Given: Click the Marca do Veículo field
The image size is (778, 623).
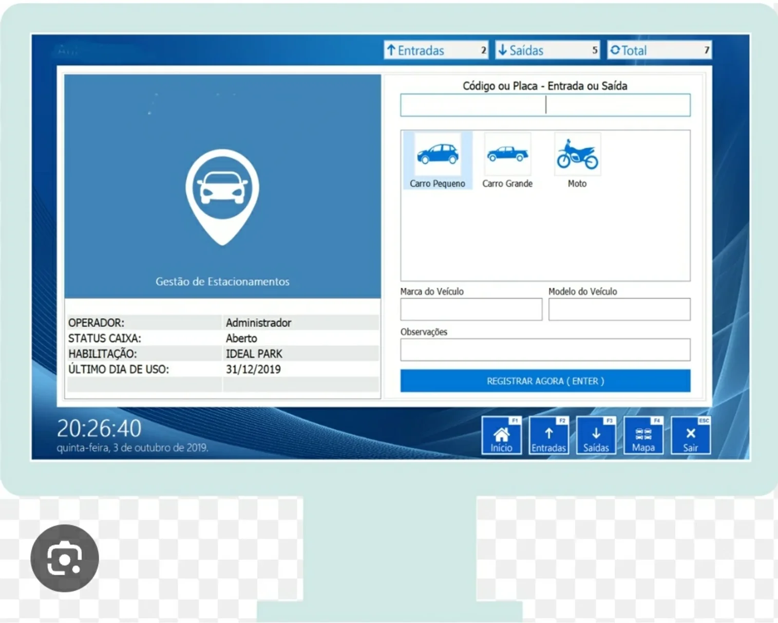Looking at the screenshot, I should click(x=471, y=309).
